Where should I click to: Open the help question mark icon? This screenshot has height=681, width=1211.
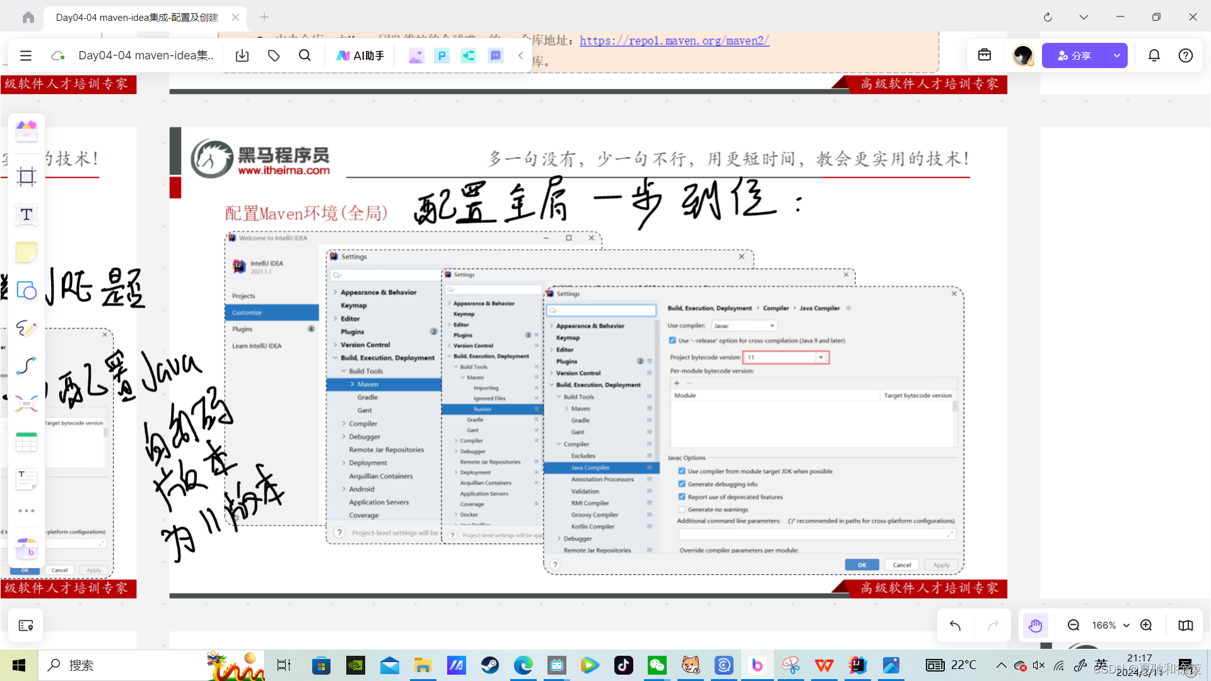(x=1186, y=55)
